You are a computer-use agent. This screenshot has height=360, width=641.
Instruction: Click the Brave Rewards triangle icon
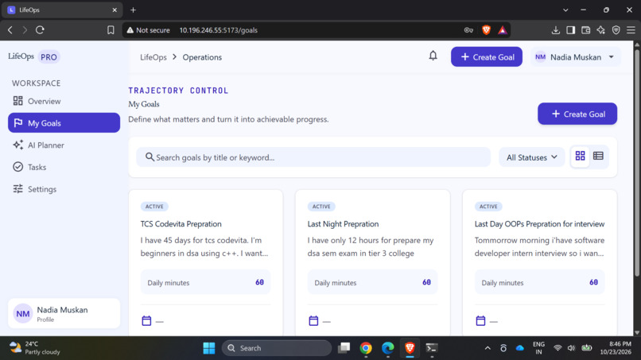[503, 30]
